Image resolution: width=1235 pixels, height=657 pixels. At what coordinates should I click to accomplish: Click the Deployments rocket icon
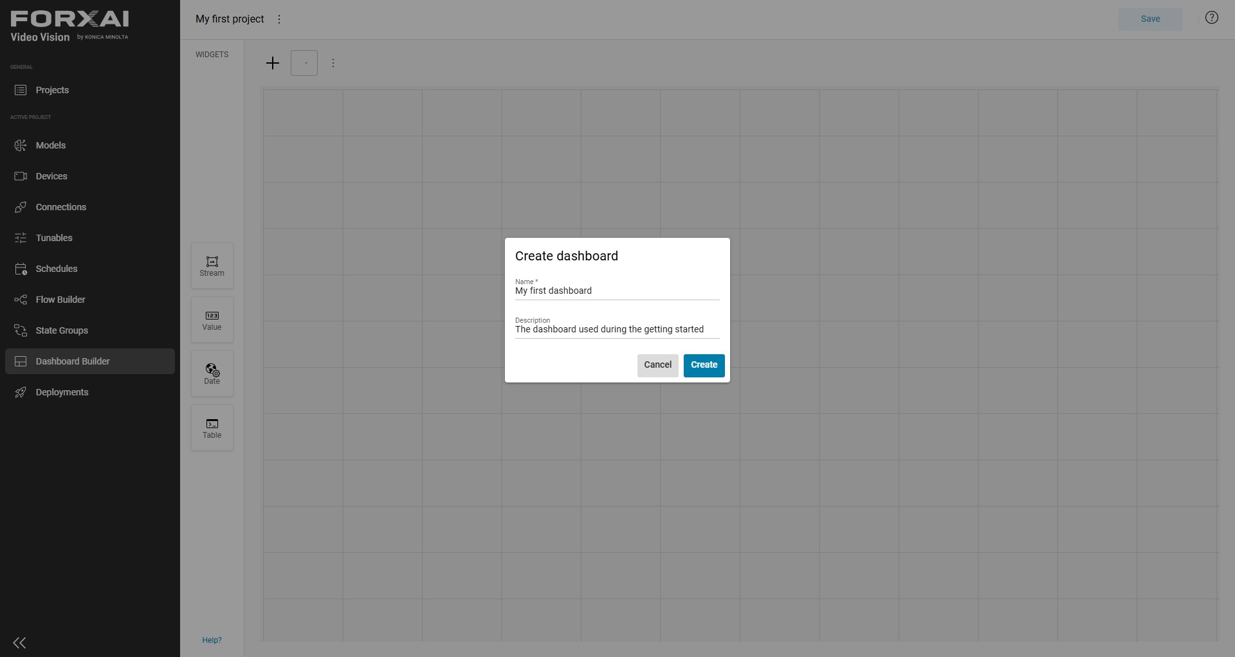tap(21, 392)
